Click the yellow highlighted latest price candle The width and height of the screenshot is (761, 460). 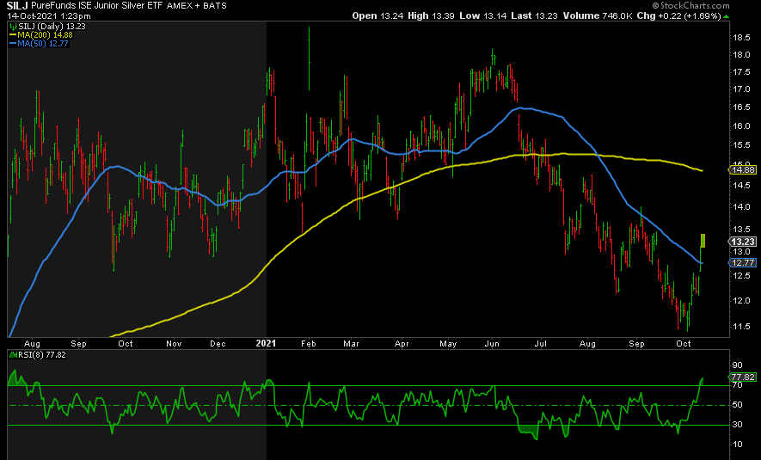pyautogui.click(x=703, y=240)
